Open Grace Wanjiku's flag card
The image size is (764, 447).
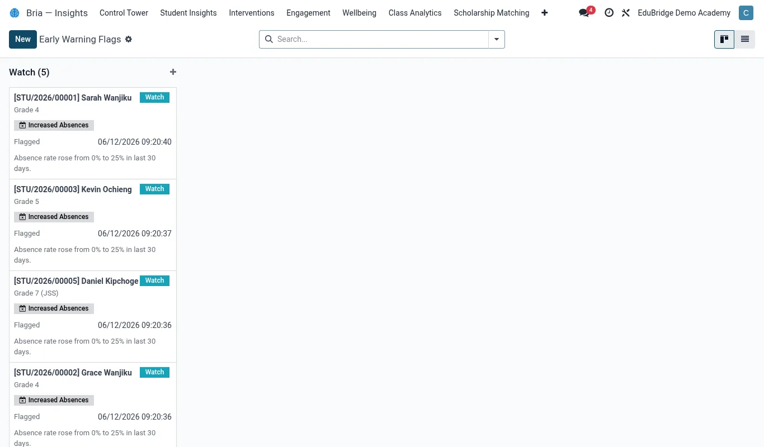pos(93,406)
